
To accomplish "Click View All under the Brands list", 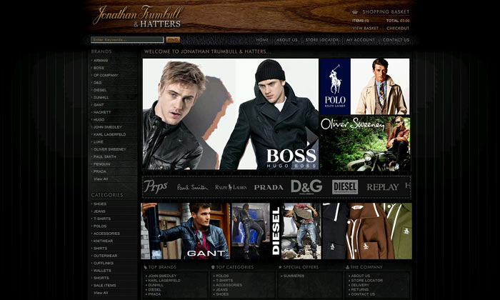I will (101, 179).
